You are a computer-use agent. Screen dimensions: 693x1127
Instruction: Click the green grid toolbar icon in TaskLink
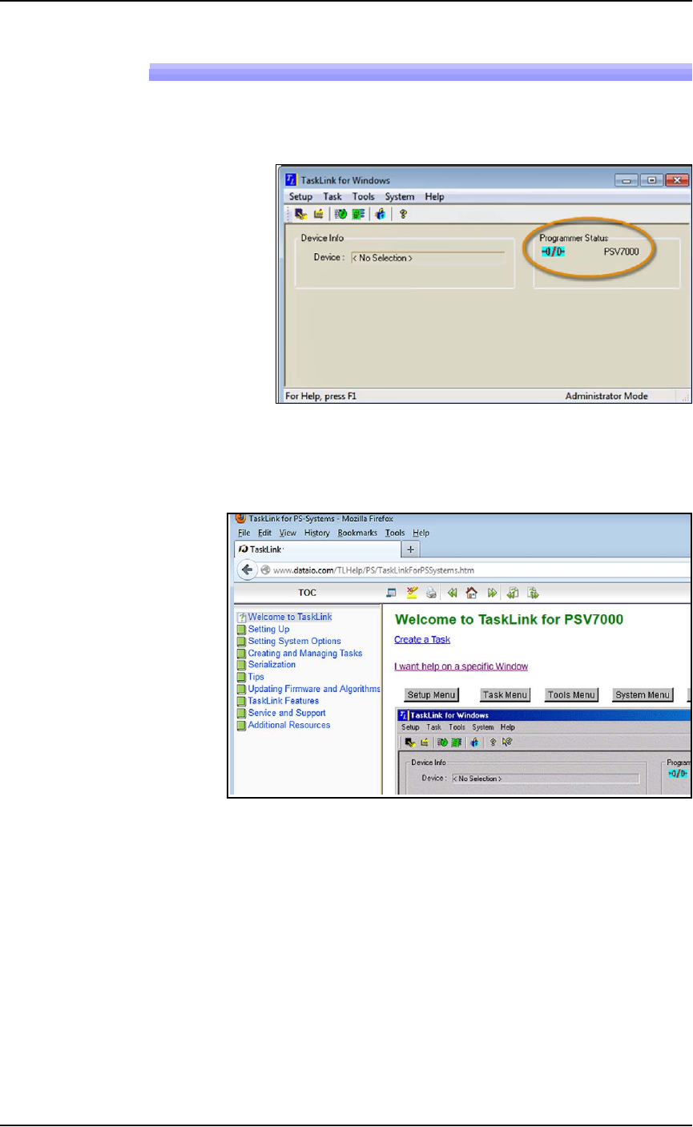click(x=357, y=214)
